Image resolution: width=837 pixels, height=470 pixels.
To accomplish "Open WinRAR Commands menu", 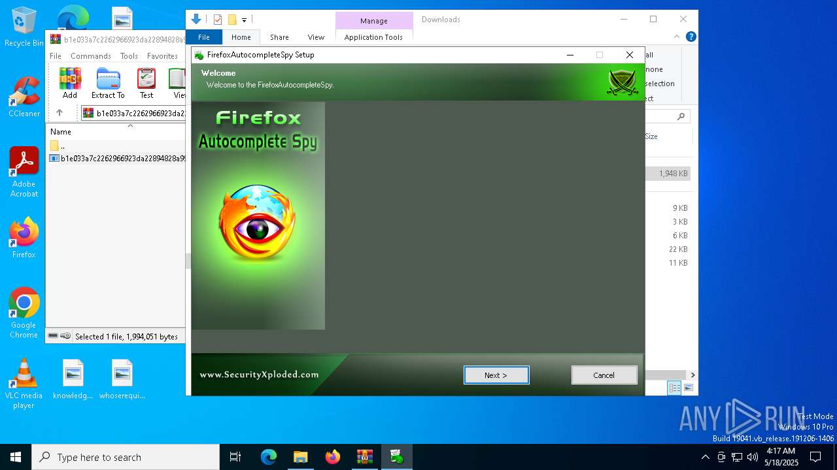I will (x=91, y=56).
